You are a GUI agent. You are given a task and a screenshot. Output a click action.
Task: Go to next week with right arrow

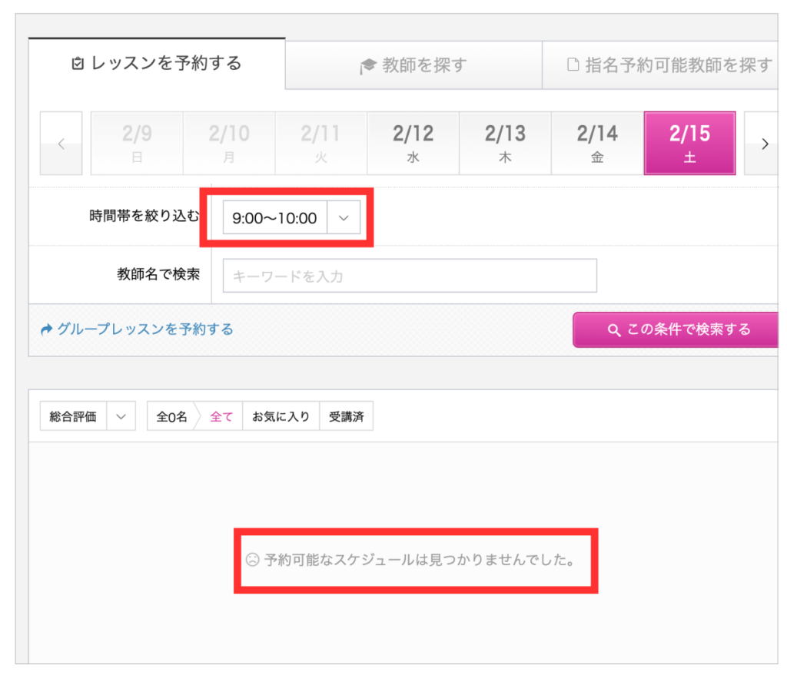762,144
